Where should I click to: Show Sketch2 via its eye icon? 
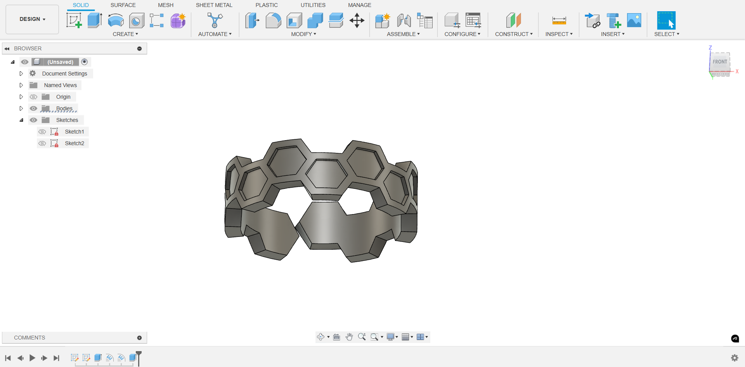[x=42, y=143]
